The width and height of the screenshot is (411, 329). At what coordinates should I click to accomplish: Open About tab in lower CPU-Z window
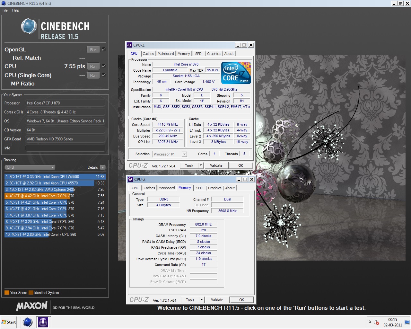coord(230,188)
